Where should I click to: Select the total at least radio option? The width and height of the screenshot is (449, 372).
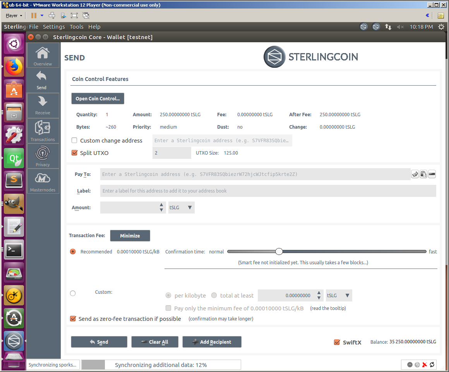pos(214,296)
